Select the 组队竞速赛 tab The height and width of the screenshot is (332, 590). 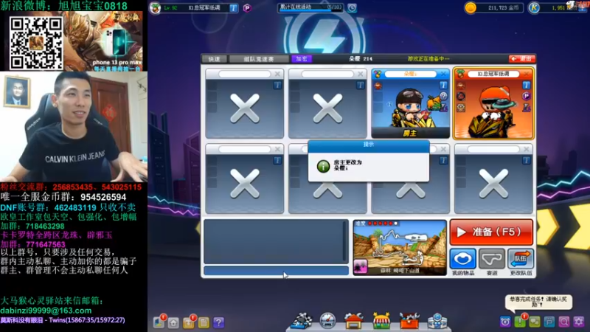tap(259, 59)
